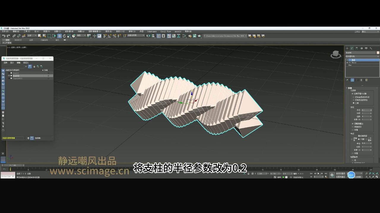Select the Both radio option
Image resolution: width=380 pixels, height=213 pixels.
coord(353,103)
